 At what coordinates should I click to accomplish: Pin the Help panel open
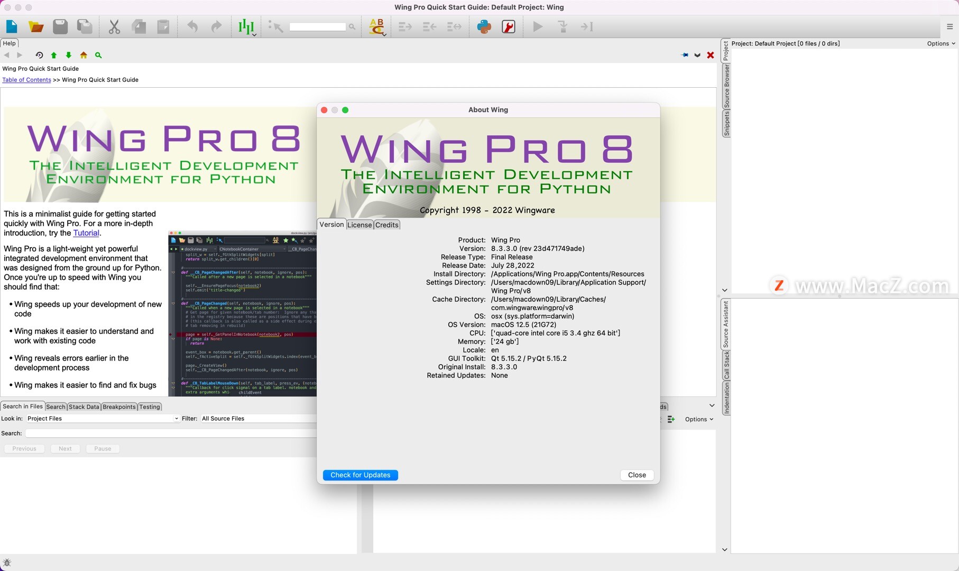click(684, 55)
